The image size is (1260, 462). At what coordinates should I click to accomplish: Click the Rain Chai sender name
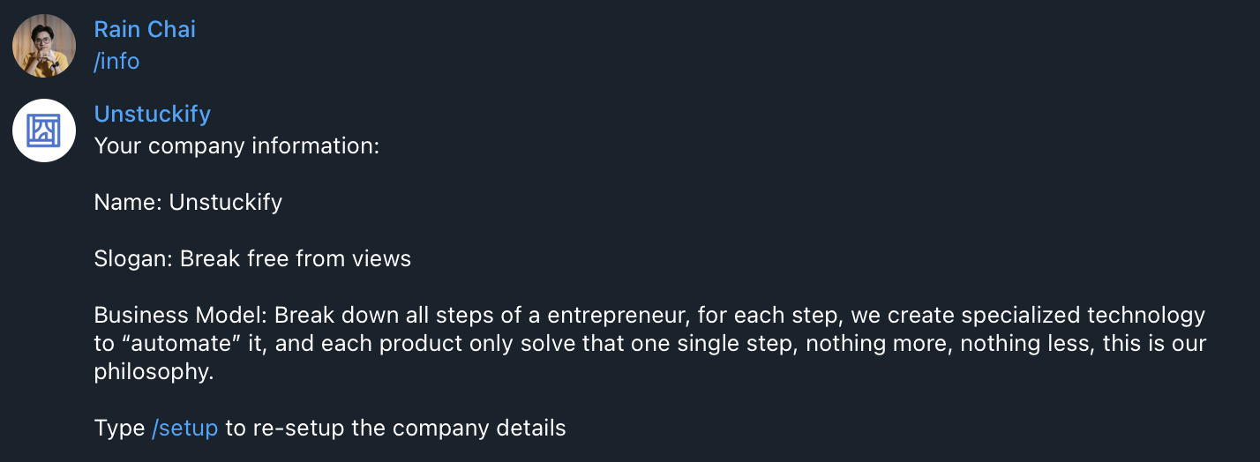click(145, 29)
